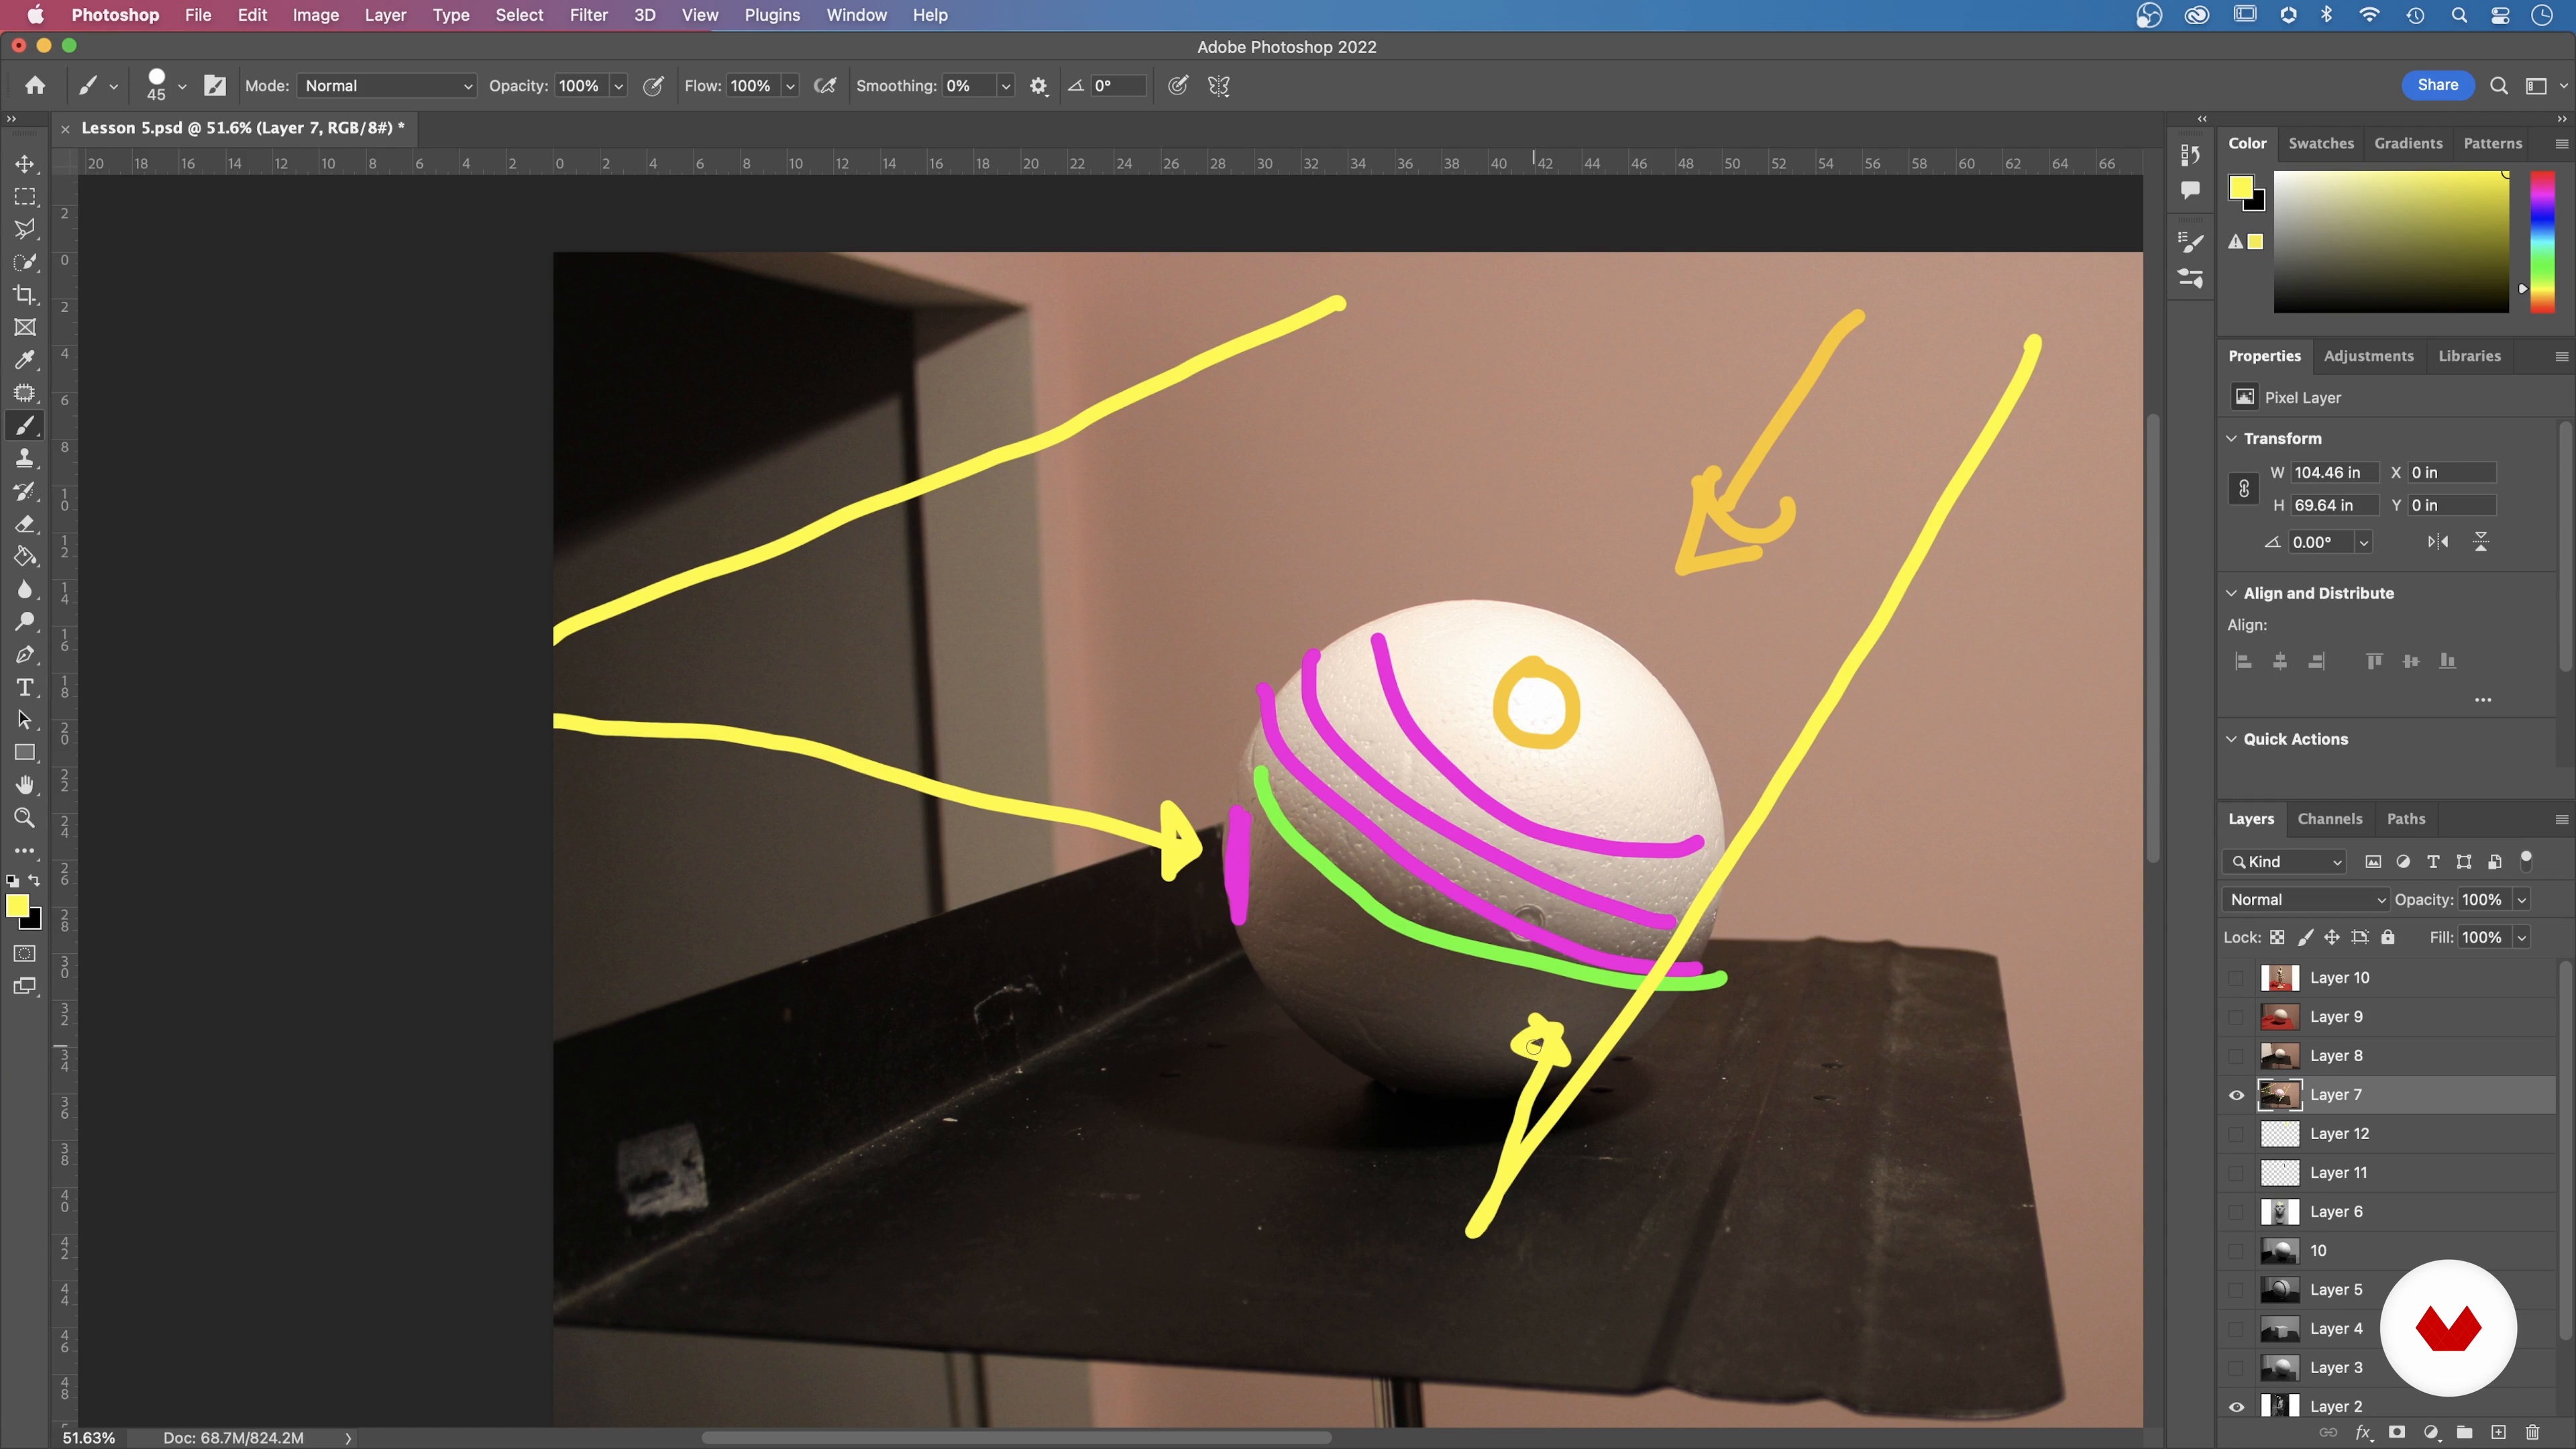The image size is (2576, 1449).
Task: Click the delete layer trash icon
Action: (2532, 1432)
